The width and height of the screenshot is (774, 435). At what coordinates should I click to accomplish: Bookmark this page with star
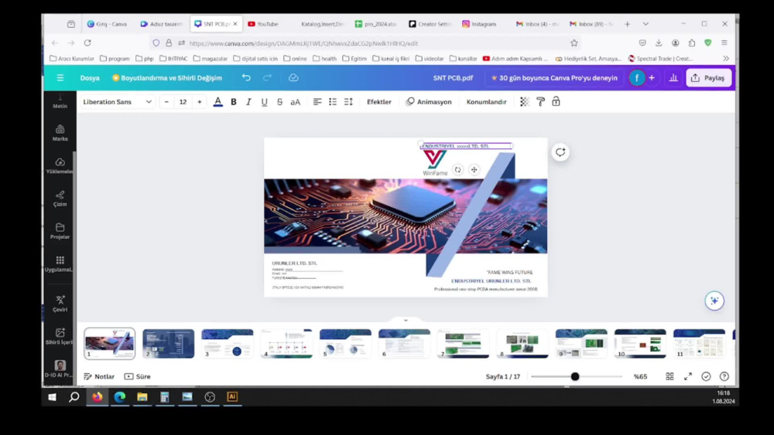pos(574,43)
